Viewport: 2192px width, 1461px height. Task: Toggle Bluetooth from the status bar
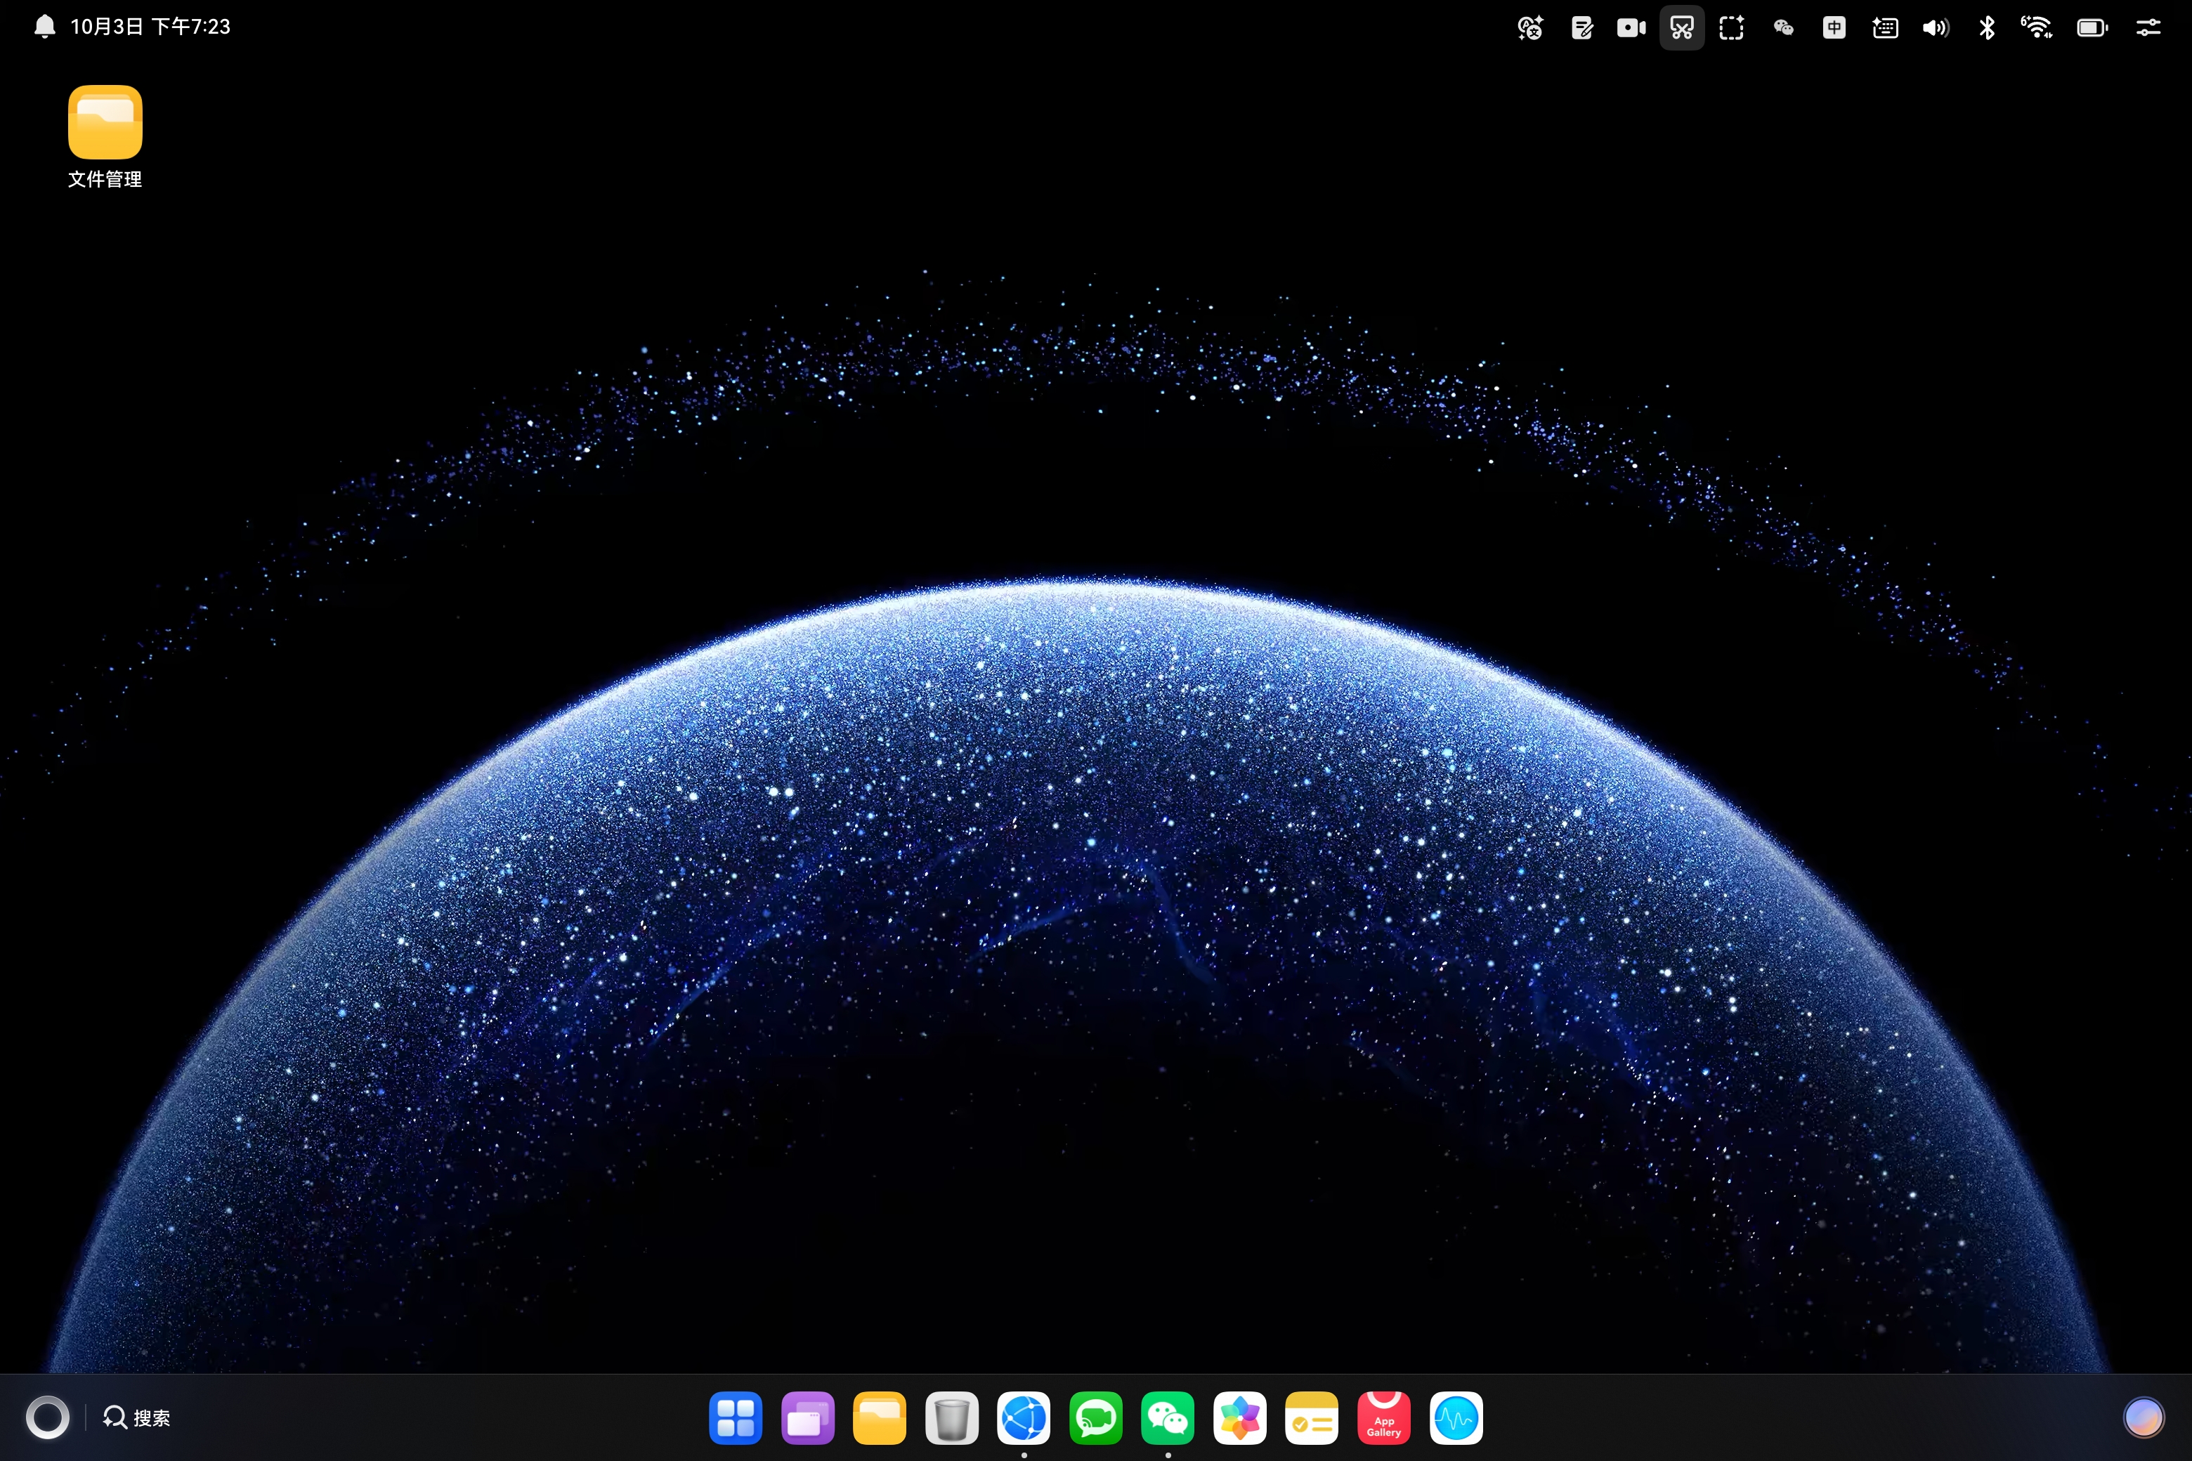click(1986, 28)
